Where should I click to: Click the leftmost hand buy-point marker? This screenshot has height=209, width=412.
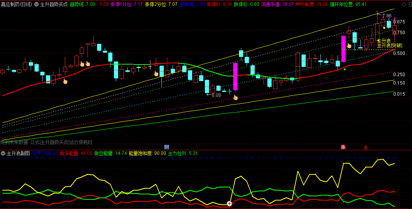coord(65,81)
